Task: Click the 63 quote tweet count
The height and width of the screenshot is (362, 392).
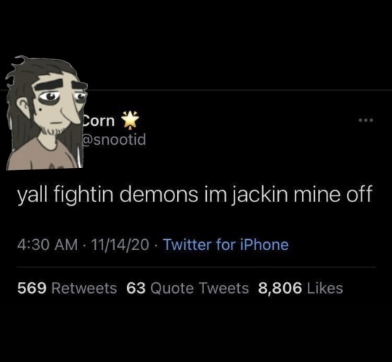Action: pos(136,288)
